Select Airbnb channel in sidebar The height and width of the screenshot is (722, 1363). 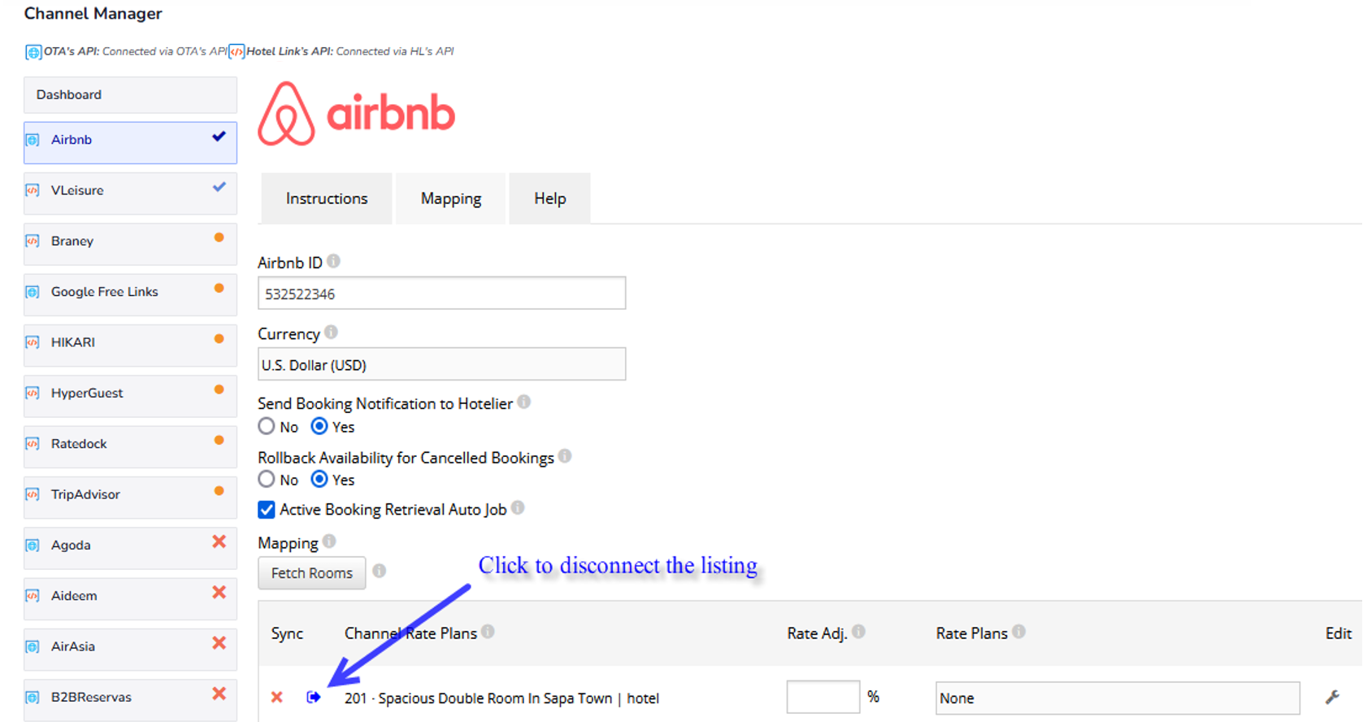point(130,142)
